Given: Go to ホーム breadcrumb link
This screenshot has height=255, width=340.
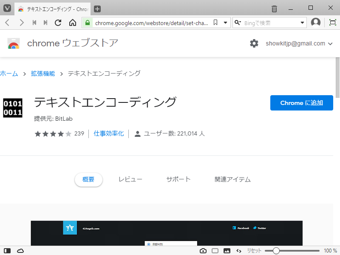Looking at the screenshot, I should click(x=9, y=74).
